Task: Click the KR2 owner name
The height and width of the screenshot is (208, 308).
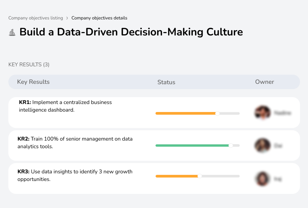Action: pos(278,146)
